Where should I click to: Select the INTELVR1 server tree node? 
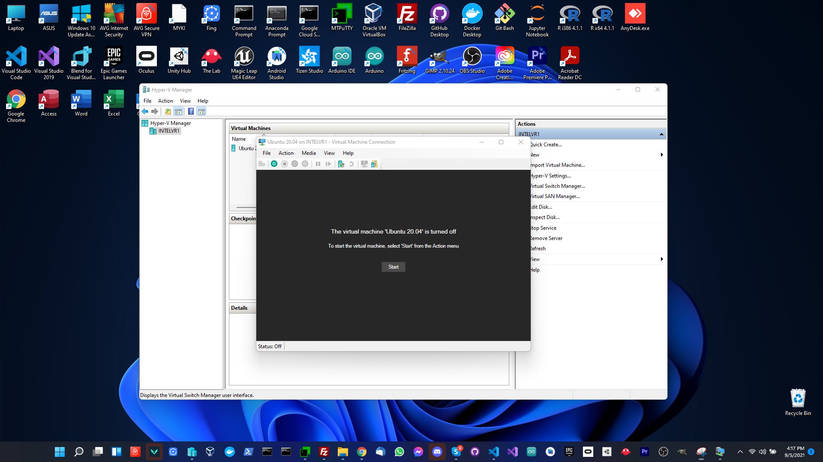(x=165, y=131)
